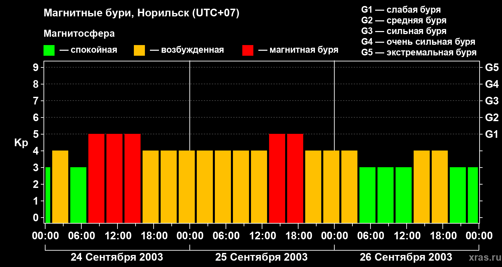Click the last narrow green bar on 26 September
This screenshot has width=502, height=267.
473,195
